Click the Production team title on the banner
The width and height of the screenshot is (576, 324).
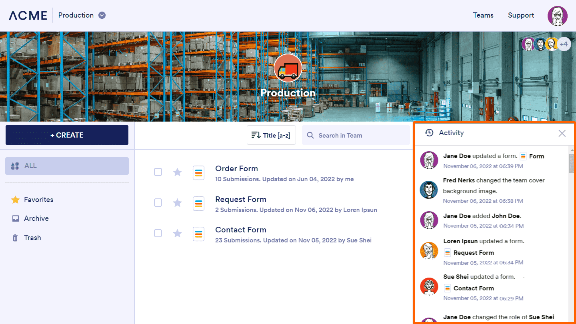(288, 93)
